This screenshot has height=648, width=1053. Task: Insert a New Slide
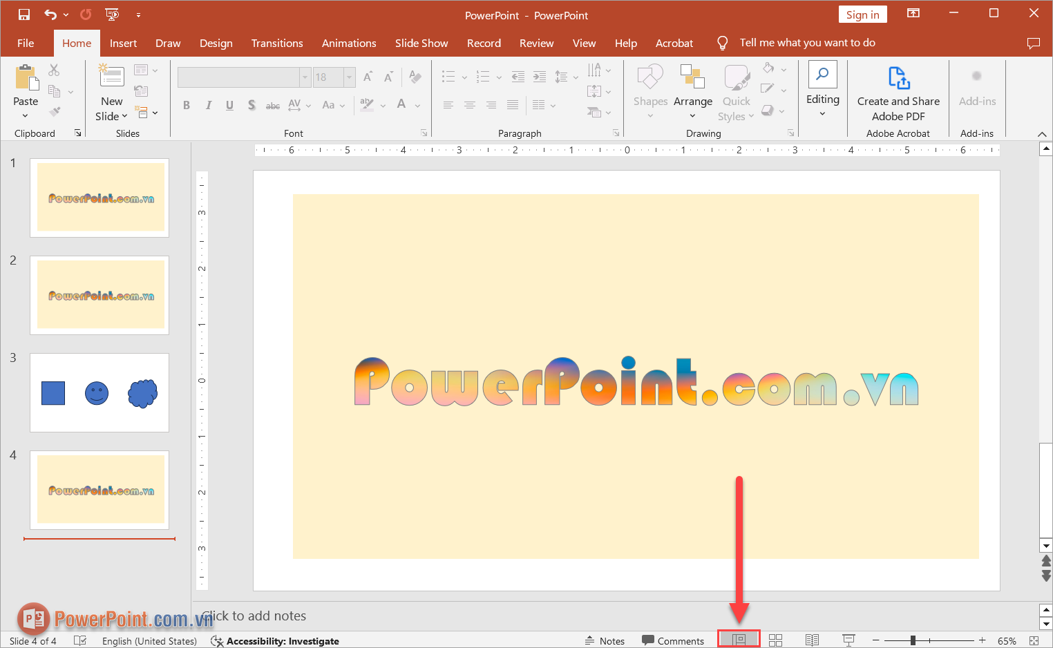click(111, 75)
